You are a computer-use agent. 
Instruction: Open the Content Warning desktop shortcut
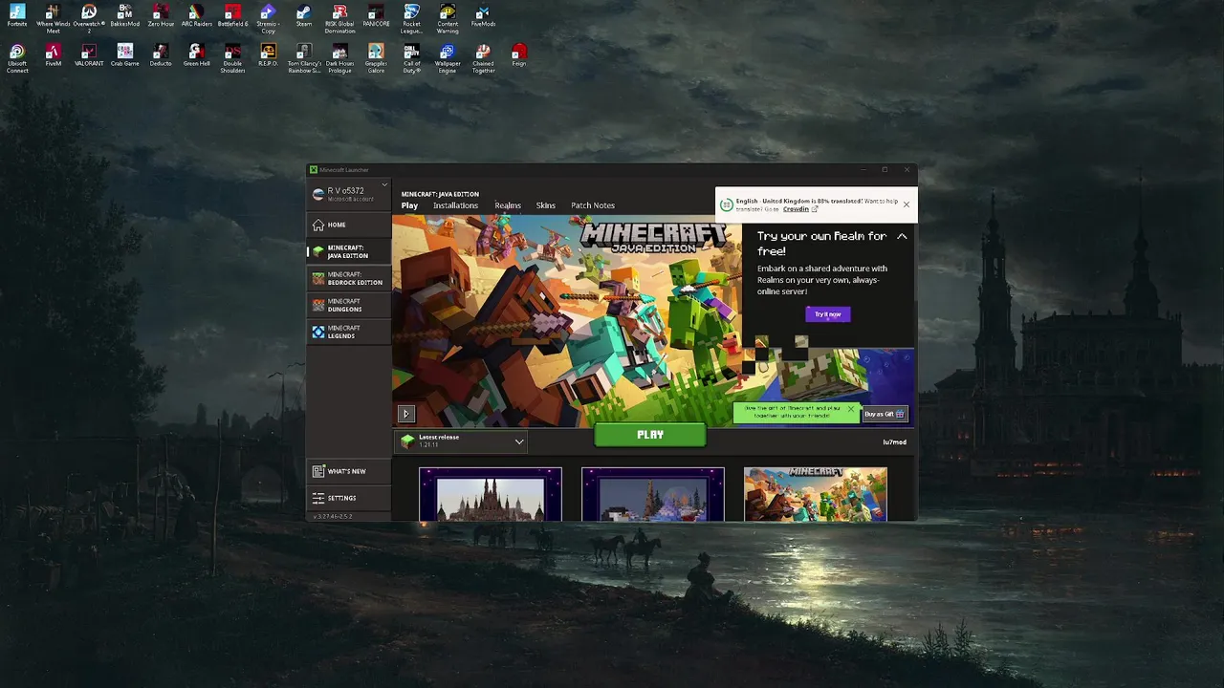click(x=448, y=19)
